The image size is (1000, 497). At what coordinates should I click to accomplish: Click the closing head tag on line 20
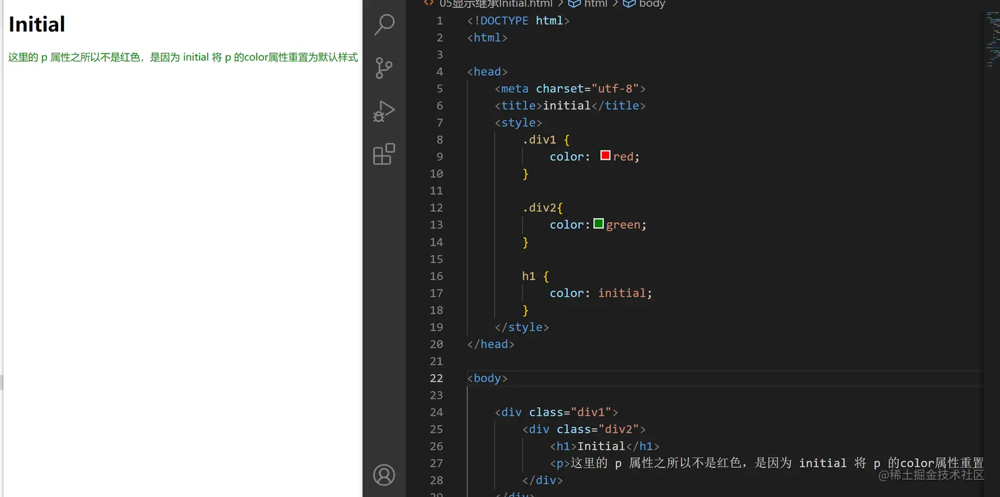491,344
